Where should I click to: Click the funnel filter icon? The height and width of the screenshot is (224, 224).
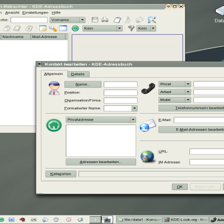pos(131,29)
